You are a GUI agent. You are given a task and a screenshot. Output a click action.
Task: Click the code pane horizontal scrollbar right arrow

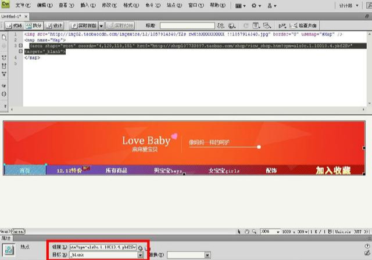363,110
